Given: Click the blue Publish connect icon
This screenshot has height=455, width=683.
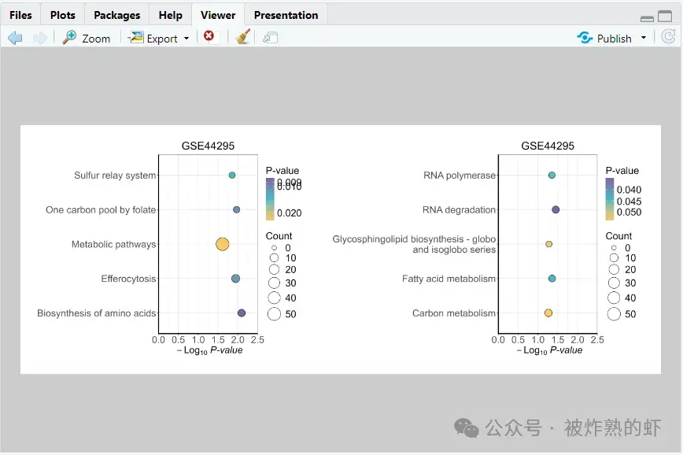Looking at the screenshot, I should click(x=584, y=37).
